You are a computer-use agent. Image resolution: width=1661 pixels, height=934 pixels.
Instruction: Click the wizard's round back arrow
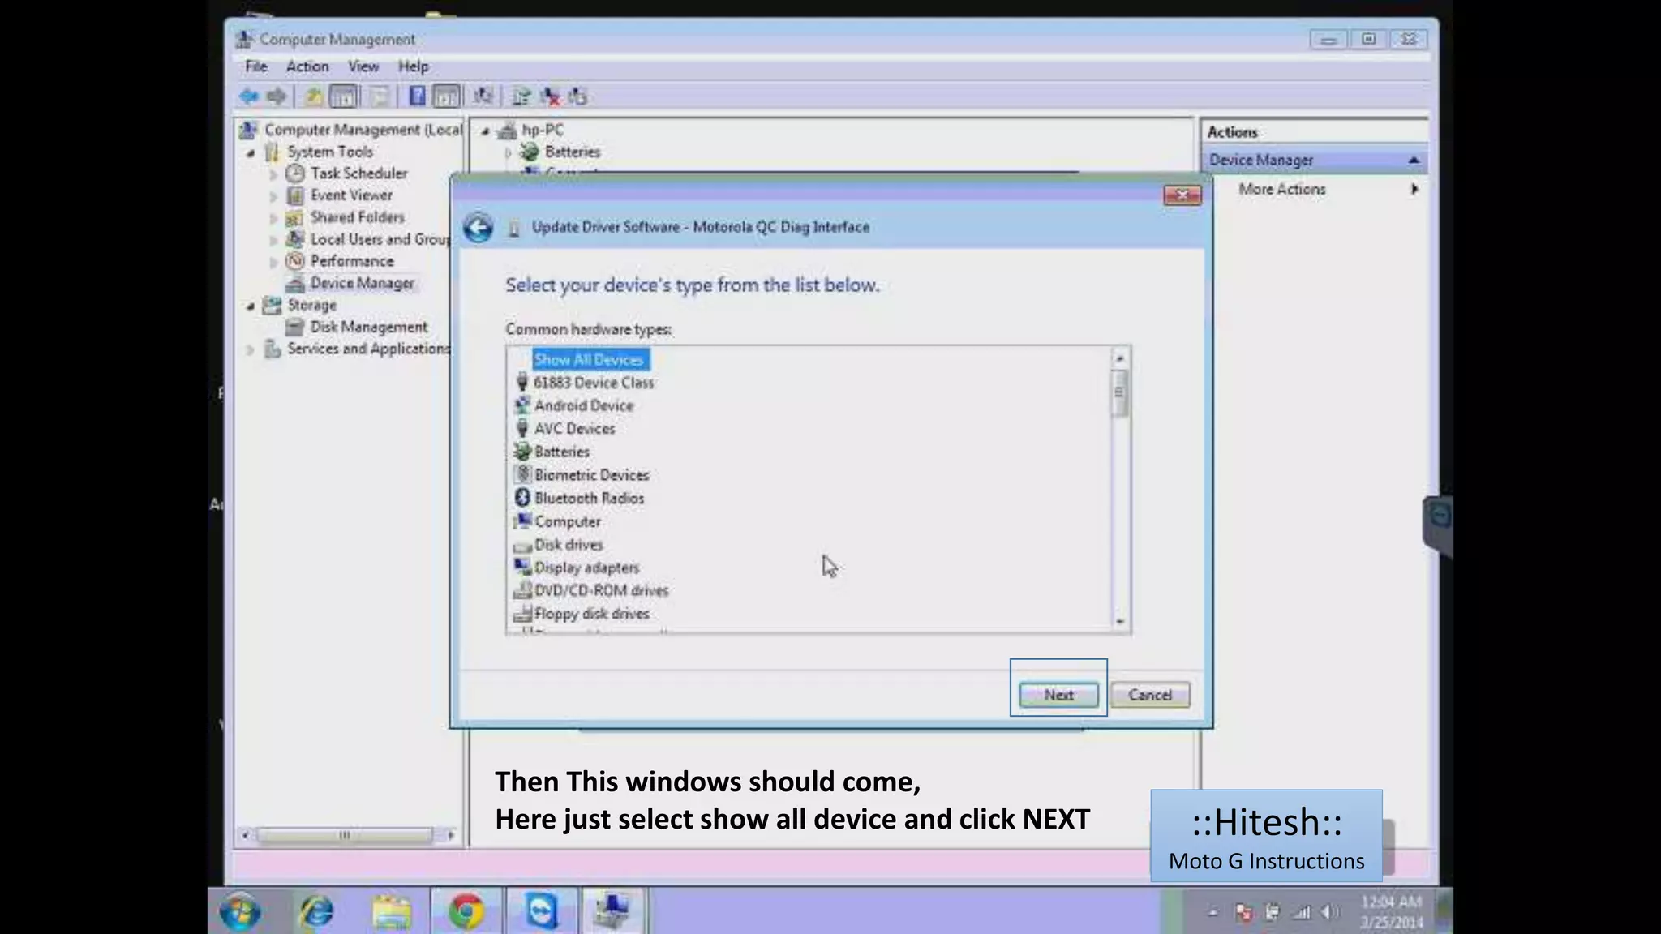coord(479,228)
